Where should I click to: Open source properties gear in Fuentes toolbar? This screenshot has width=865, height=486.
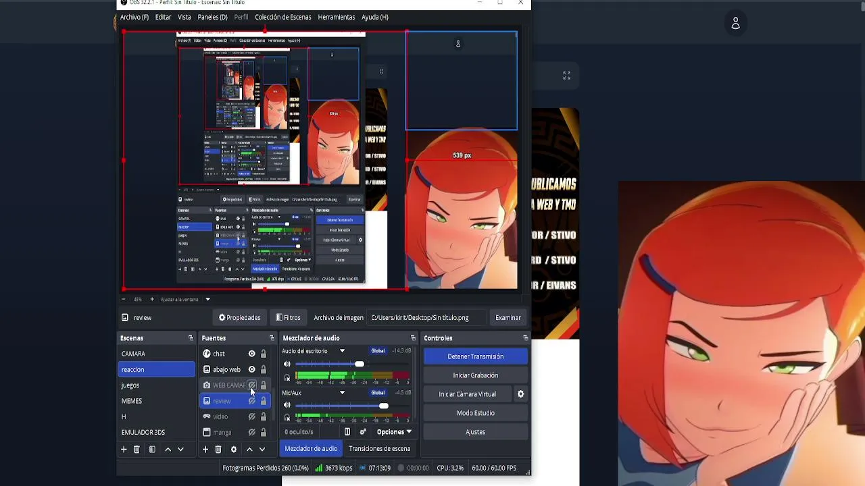click(234, 449)
